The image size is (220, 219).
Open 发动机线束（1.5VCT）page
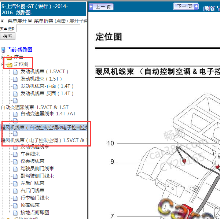[x=44, y=72]
